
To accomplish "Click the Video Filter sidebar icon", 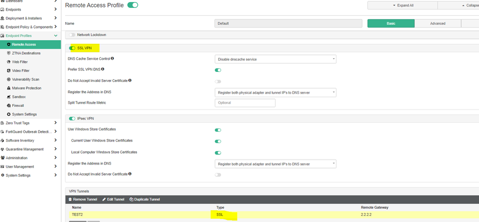I will point(8,70).
